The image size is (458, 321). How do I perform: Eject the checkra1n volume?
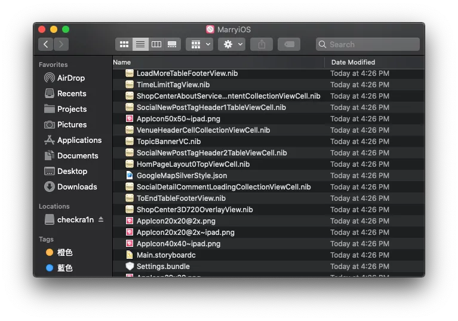coord(101,219)
